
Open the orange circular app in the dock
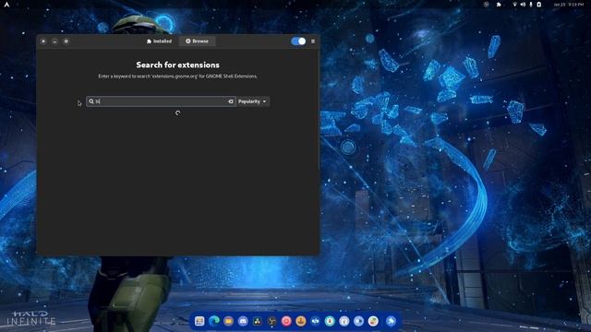point(301,321)
